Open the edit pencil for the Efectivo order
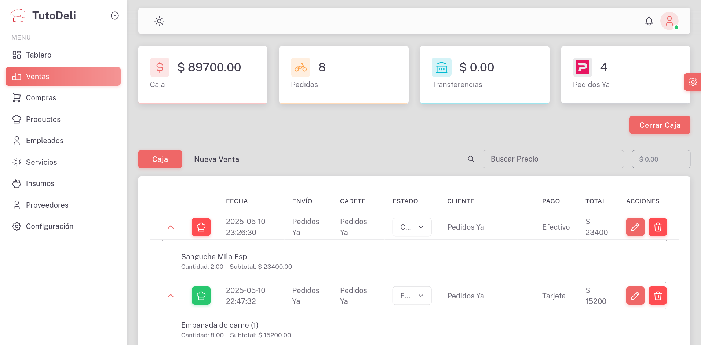 (635, 227)
